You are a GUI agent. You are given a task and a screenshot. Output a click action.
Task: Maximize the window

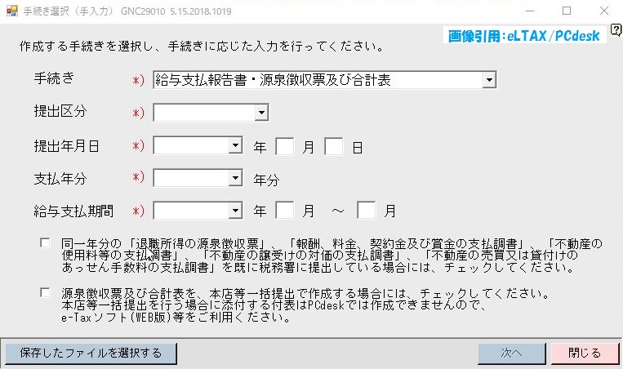coord(567,11)
